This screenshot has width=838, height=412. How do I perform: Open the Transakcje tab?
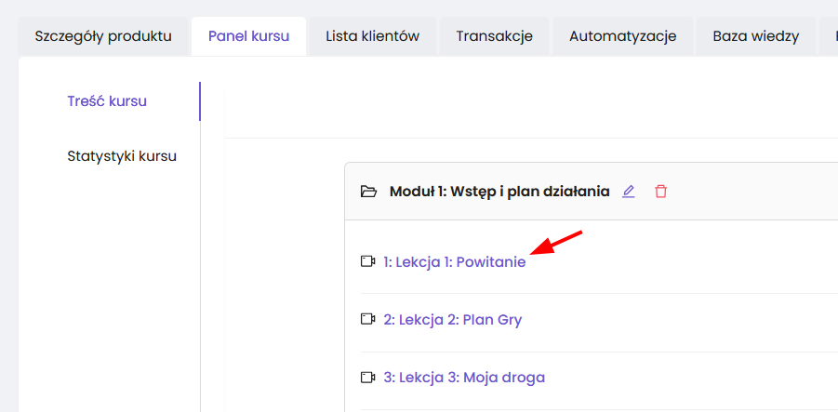pyautogui.click(x=494, y=36)
